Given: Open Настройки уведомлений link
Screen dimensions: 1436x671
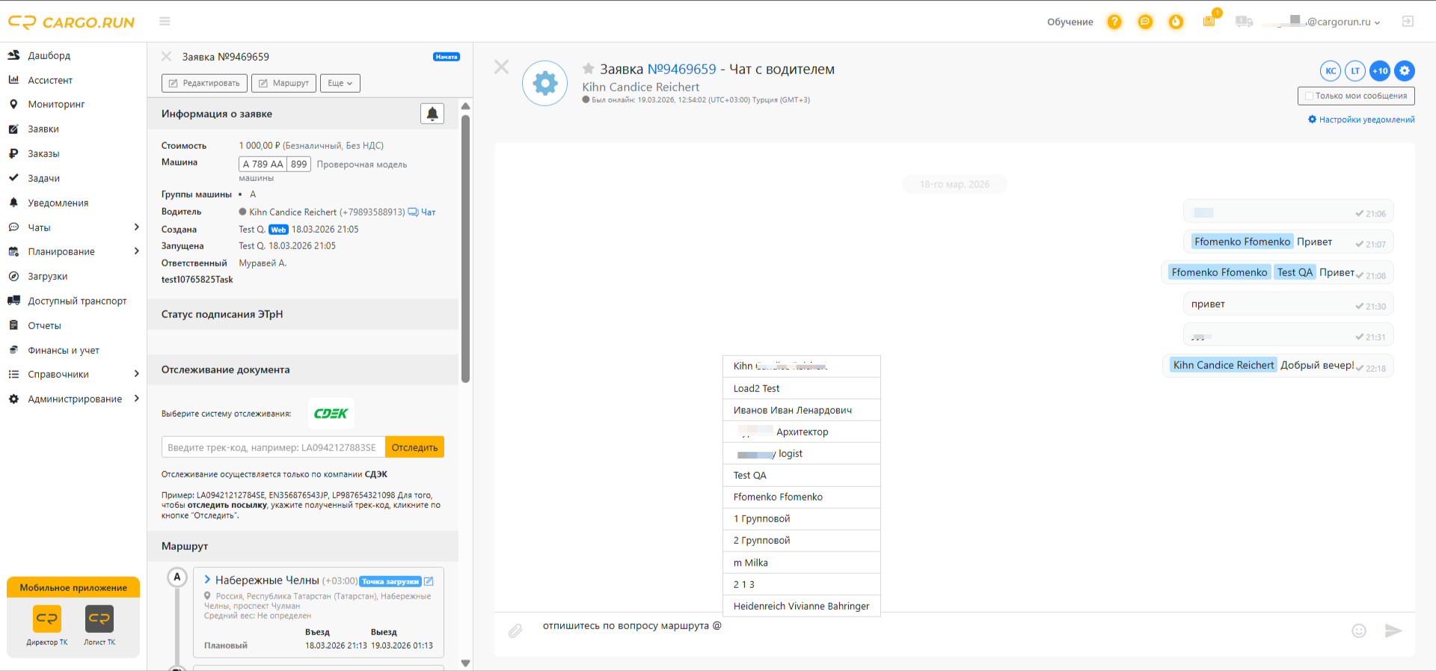Looking at the screenshot, I should coord(1361,120).
